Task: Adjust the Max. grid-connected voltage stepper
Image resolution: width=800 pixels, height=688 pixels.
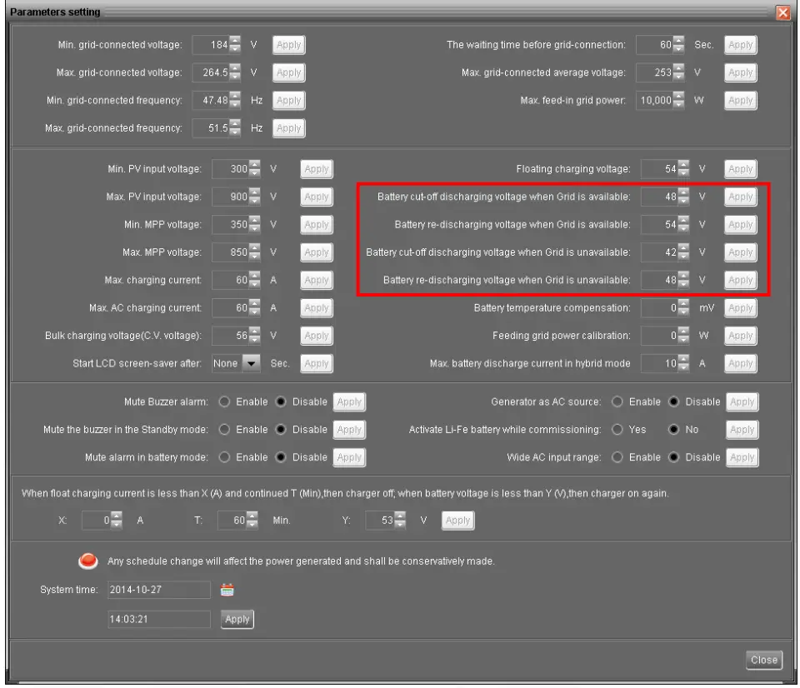Action: [235, 72]
